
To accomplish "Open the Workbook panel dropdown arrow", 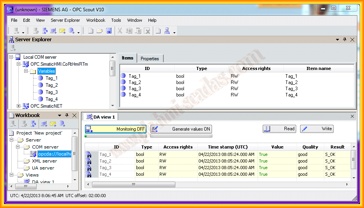I will pyautogui.click(x=60, y=115).
